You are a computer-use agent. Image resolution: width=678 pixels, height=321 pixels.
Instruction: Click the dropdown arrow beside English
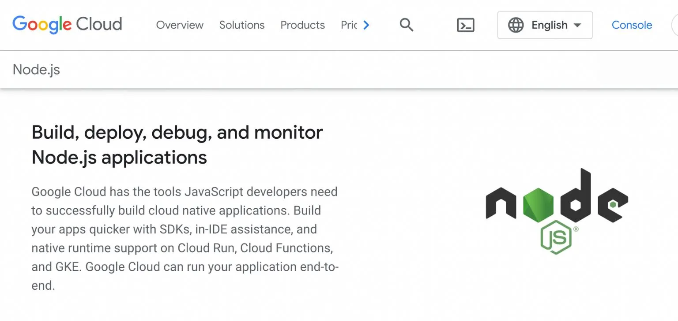point(577,26)
